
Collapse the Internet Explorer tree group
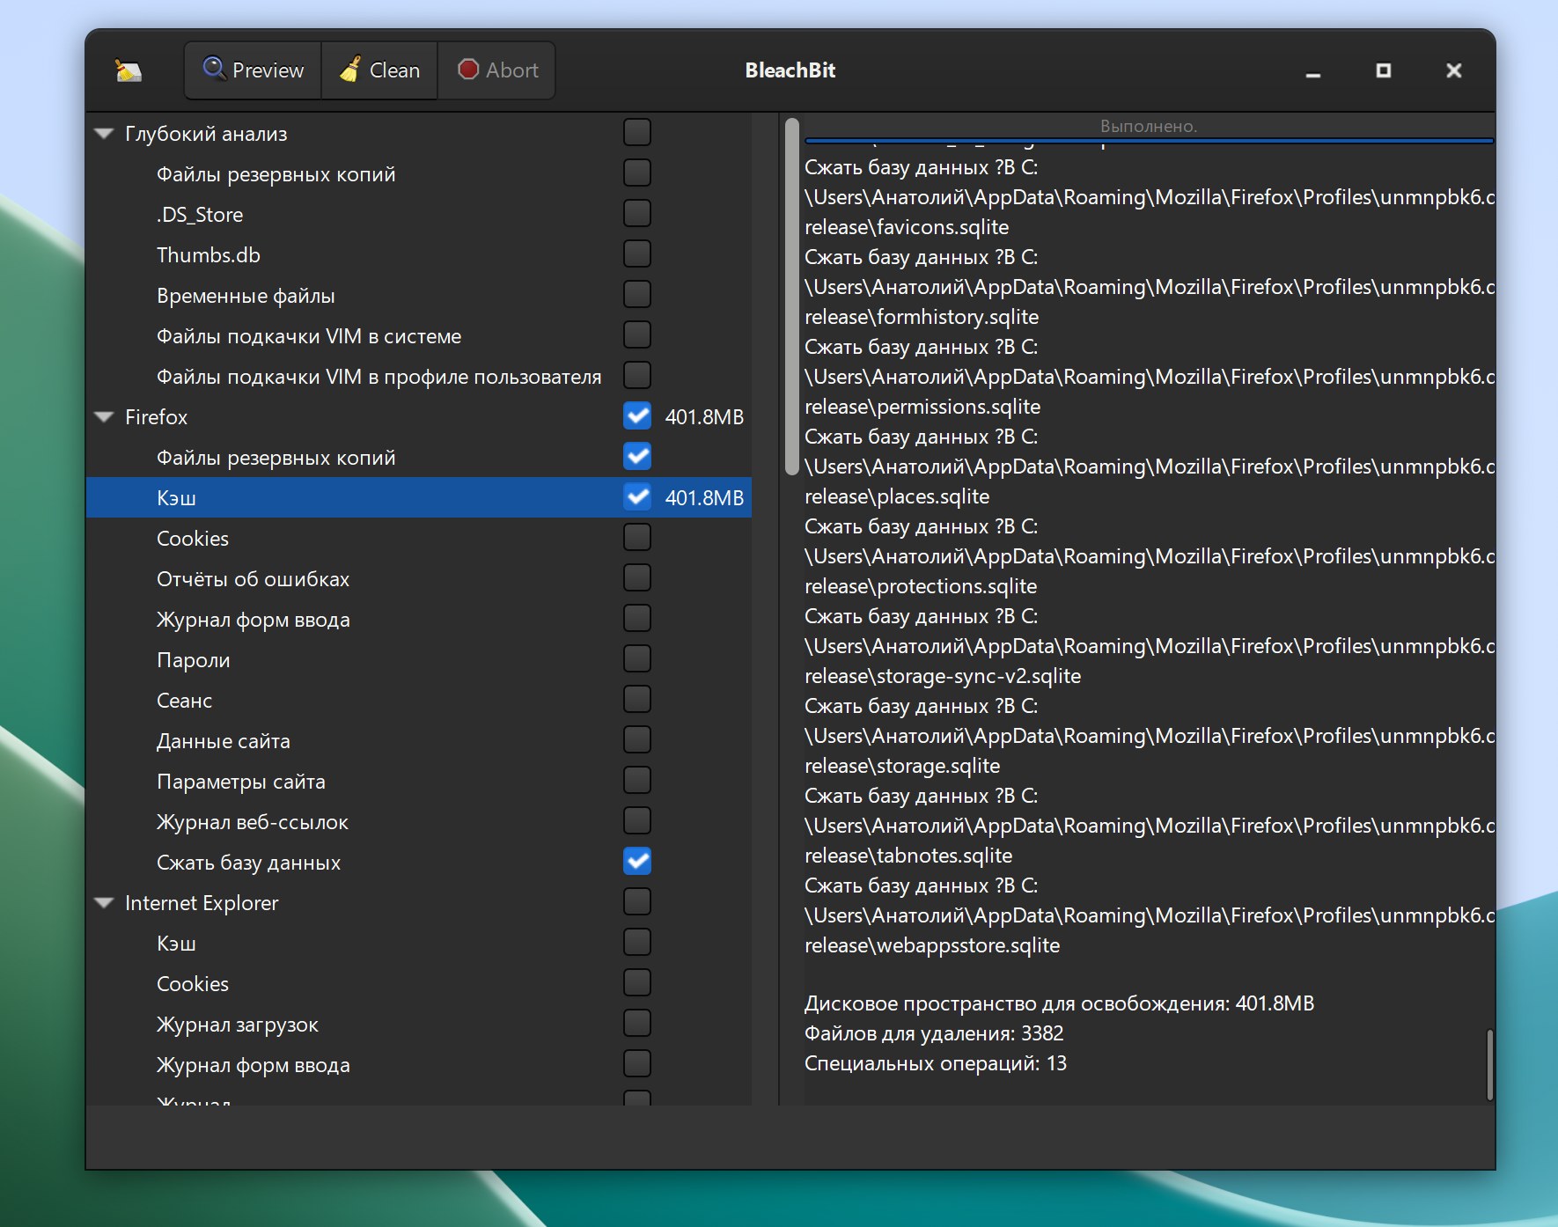click(x=105, y=903)
